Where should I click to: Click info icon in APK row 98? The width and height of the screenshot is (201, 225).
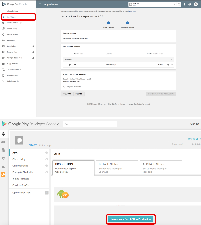(168, 65)
